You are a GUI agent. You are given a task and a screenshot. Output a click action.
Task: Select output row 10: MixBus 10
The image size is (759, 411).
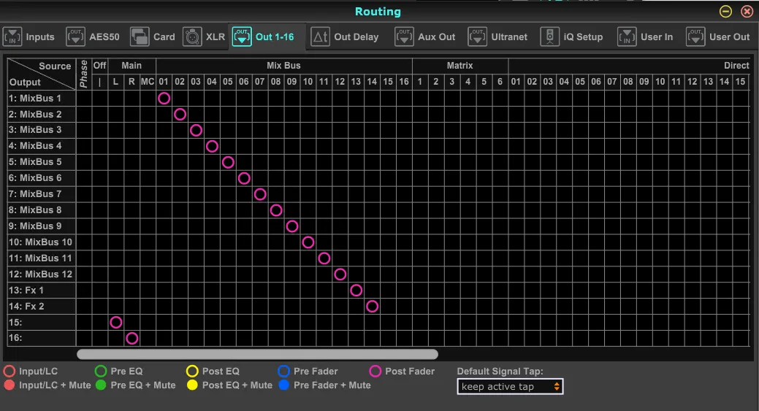(x=41, y=242)
